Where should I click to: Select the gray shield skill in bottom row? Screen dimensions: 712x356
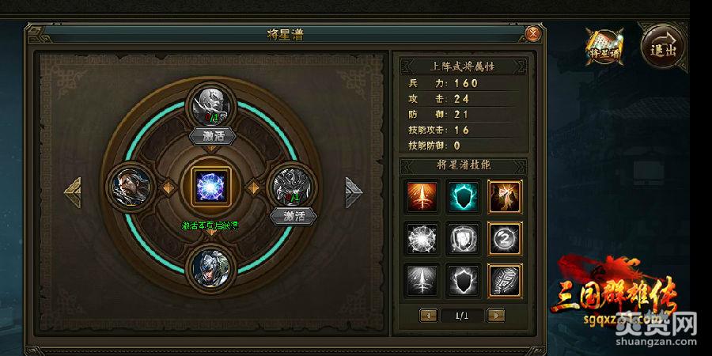coord(463,280)
